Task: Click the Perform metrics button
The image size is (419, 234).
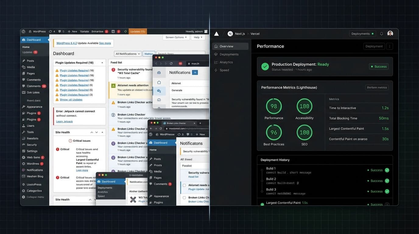Action: (x=377, y=87)
